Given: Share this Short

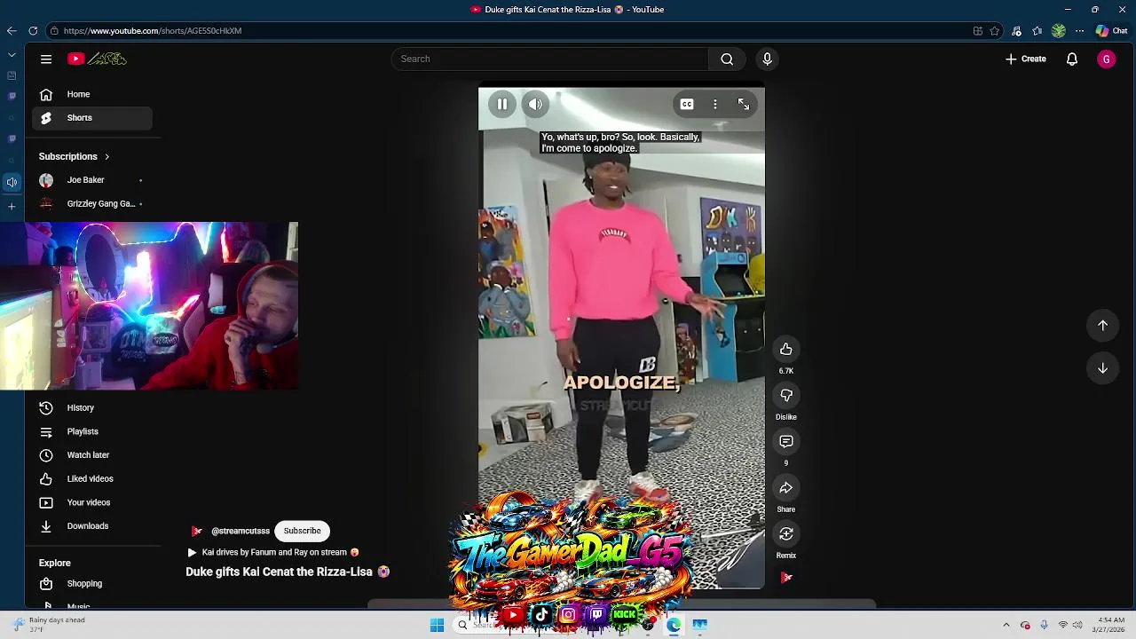Looking at the screenshot, I should coord(786,488).
